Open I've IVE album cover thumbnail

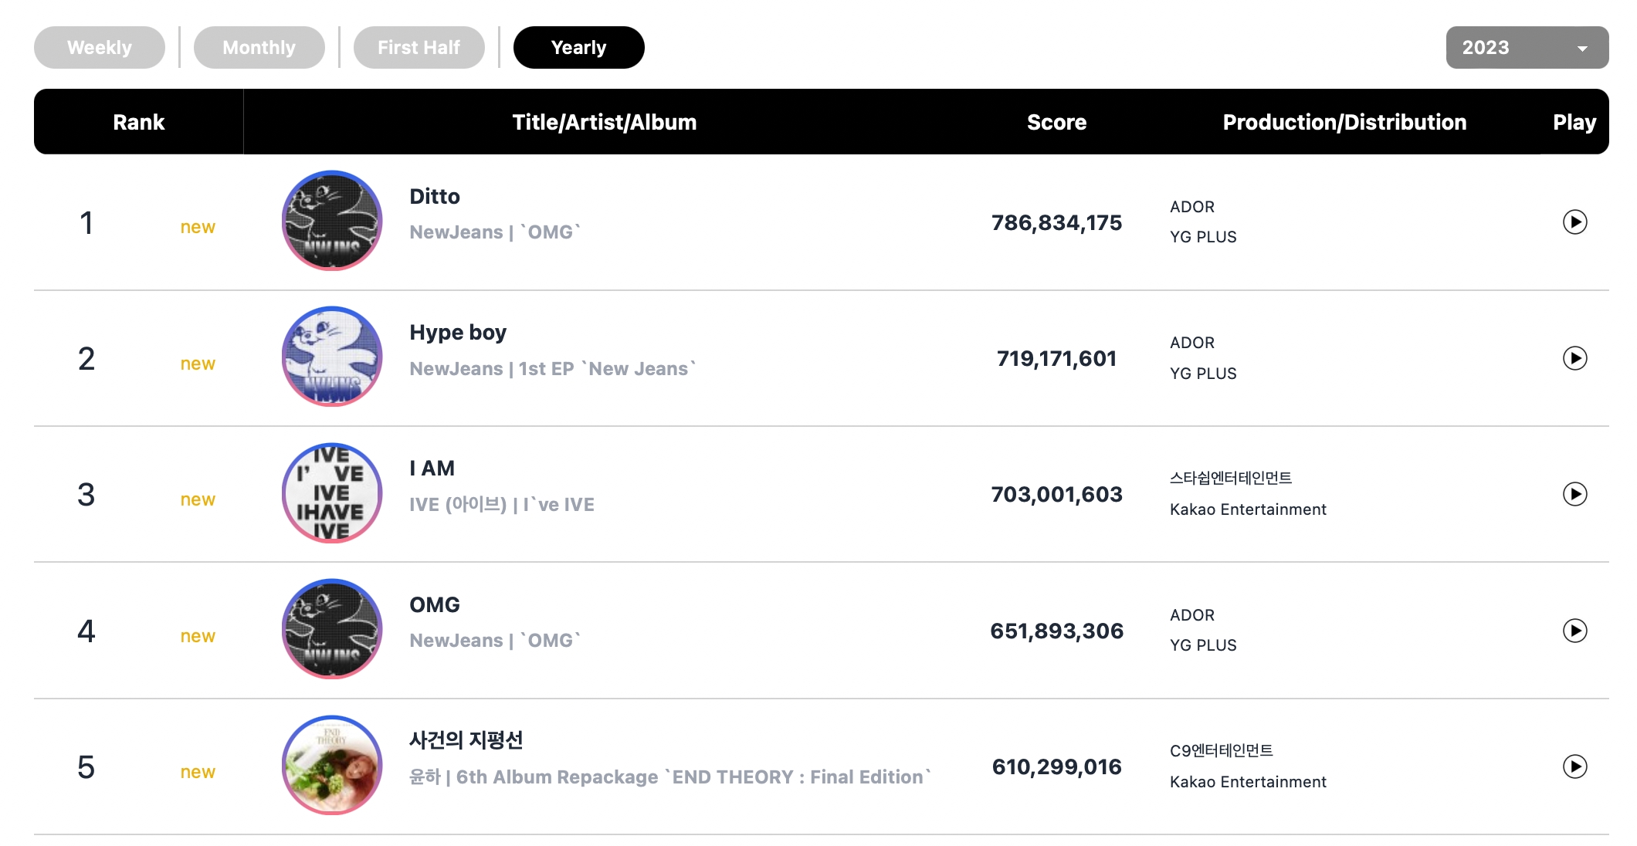(x=332, y=493)
